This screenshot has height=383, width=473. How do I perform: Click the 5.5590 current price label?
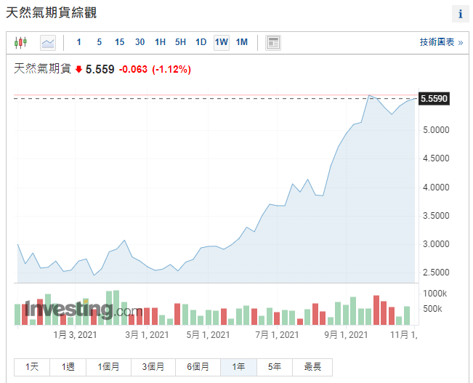(434, 99)
